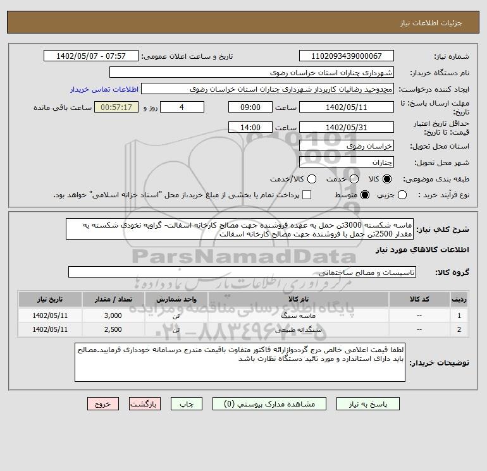Click the چاپ print button
This screenshot has height=471, width=487.
pyautogui.click(x=187, y=403)
